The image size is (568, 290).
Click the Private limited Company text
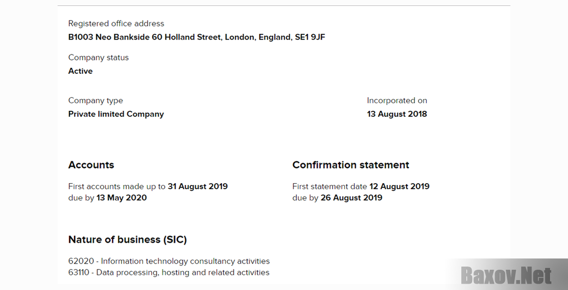click(x=116, y=114)
